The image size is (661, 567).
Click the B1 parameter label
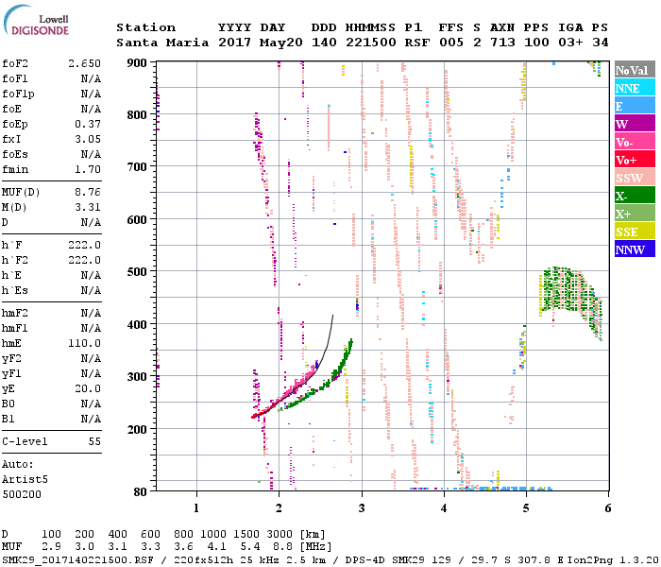(x=8, y=419)
